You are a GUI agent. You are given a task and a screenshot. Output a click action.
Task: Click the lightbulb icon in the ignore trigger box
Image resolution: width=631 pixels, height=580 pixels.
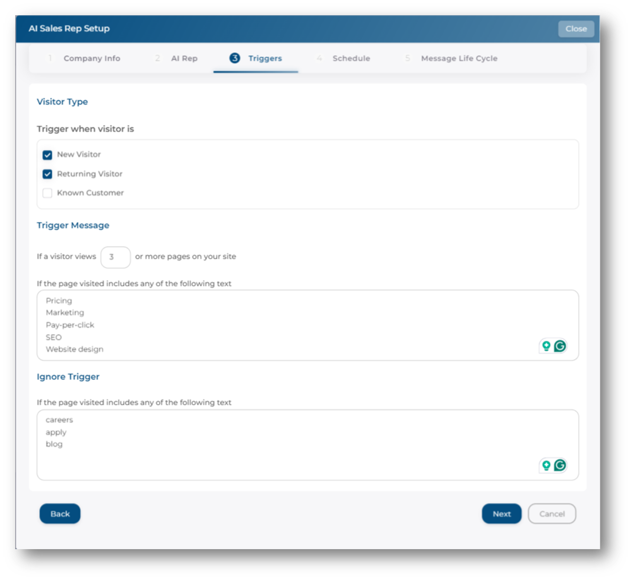[x=546, y=465]
